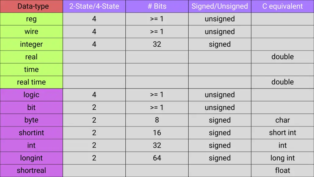Image resolution: width=314 pixels, height=177 pixels.
Task: Click the float C equivalent cell
Action: coord(282,171)
